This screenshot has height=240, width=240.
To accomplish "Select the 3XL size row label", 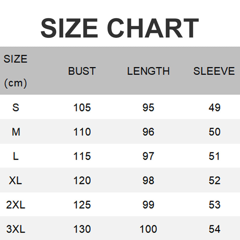I will point(16,229).
